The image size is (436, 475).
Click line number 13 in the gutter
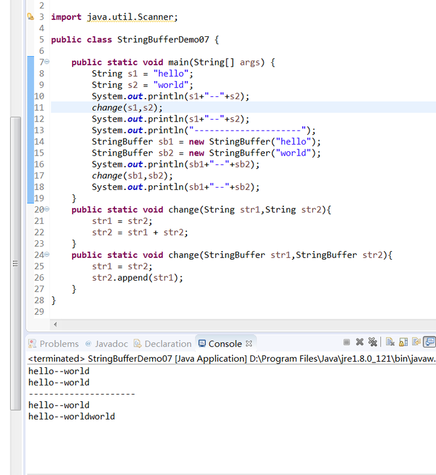click(39, 130)
